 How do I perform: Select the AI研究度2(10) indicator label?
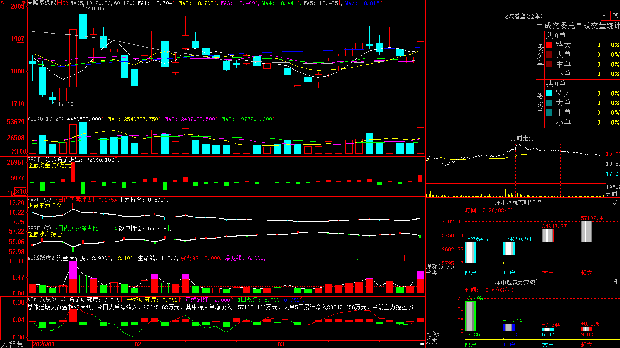point(46,299)
